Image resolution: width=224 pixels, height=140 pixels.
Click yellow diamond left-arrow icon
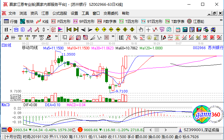(97, 30)
